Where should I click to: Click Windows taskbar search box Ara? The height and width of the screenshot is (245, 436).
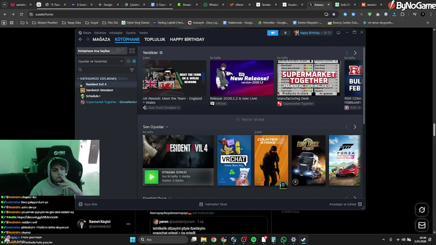pos(163,240)
